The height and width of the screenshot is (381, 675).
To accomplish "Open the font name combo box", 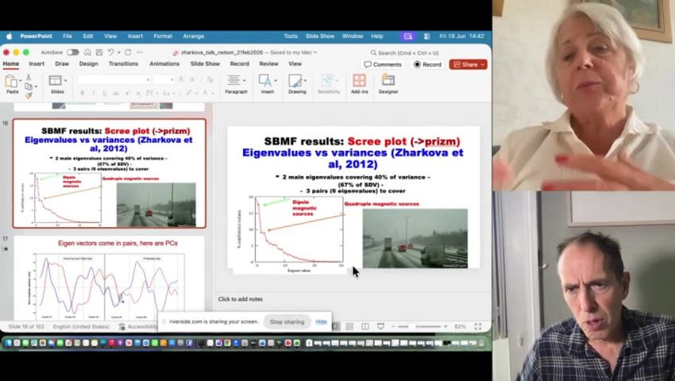I will pyautogui.click(x=114, y=79).
